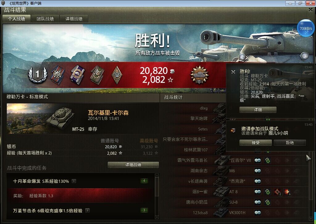
Task: Switch to the 团队战绩 tab
Action: pos(45,19)
